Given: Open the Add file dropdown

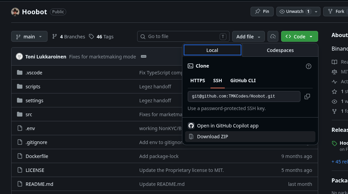Looking at the screenshot, I should click(x=248, y=36).
